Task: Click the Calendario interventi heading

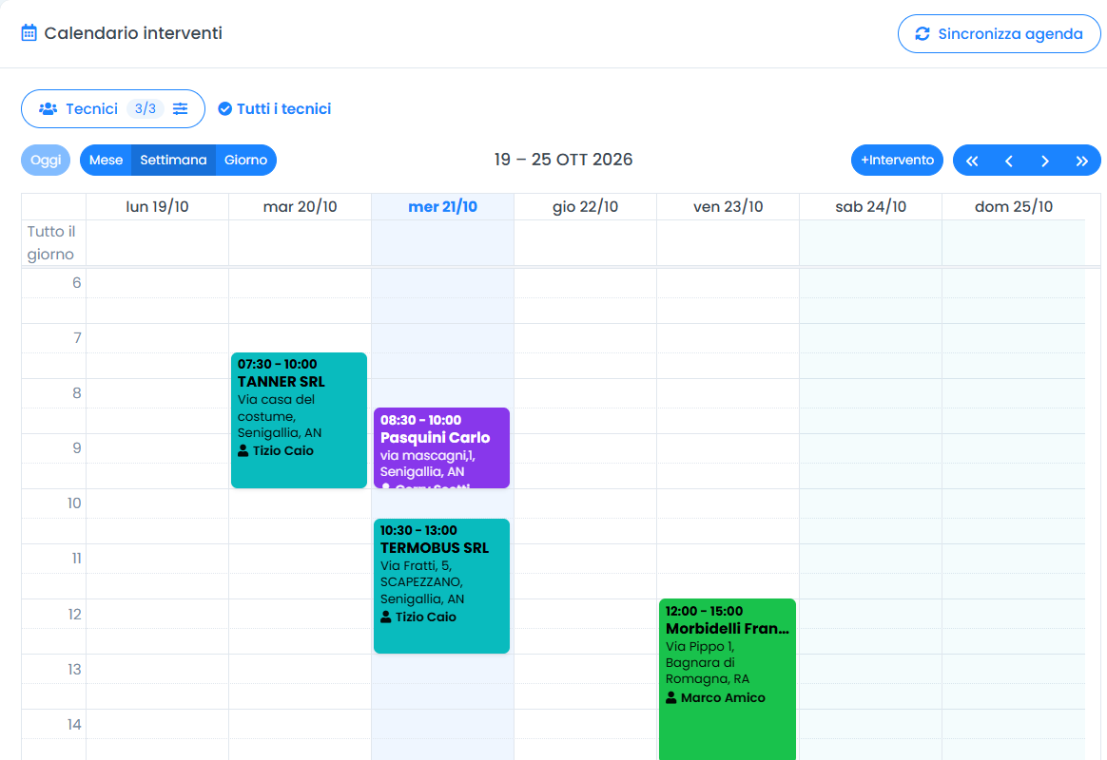Action: 133,33
